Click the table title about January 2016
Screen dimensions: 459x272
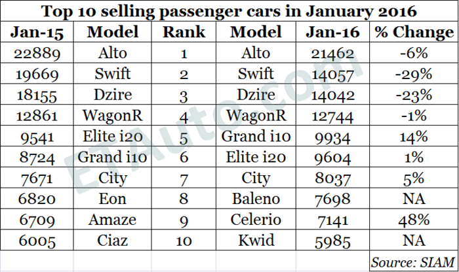[229, 12]
